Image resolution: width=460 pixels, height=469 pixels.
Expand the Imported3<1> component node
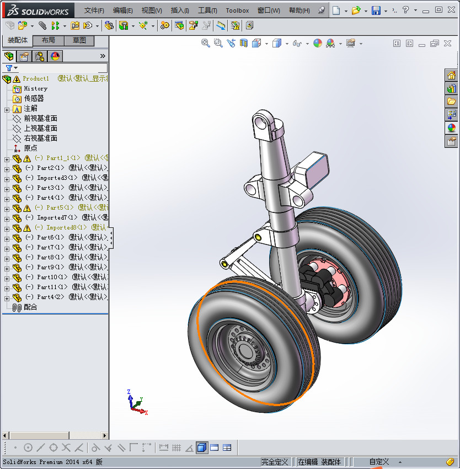click(x=7, y=179)
